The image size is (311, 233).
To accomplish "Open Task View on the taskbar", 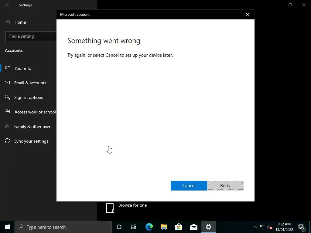I will click(x=134, y=227).
